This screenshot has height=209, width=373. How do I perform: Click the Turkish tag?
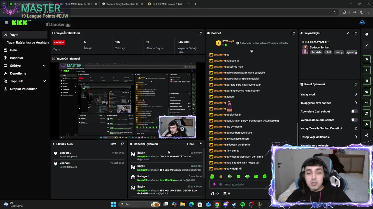(x=316, y=52)
